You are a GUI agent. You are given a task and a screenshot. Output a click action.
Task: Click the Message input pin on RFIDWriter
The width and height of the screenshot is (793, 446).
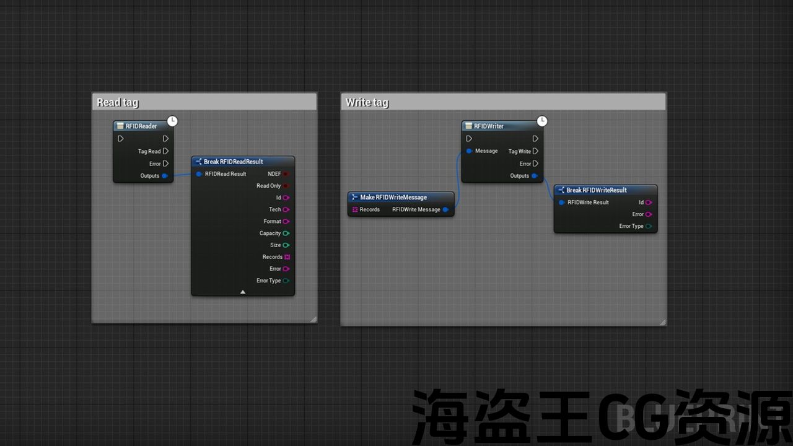(470, 151)
